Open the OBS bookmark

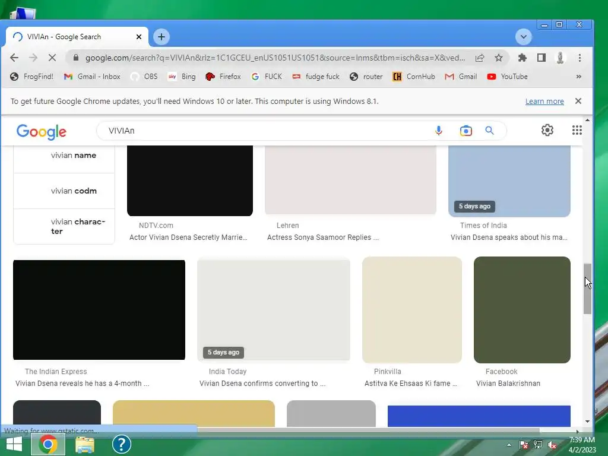(x=144, y=77)
